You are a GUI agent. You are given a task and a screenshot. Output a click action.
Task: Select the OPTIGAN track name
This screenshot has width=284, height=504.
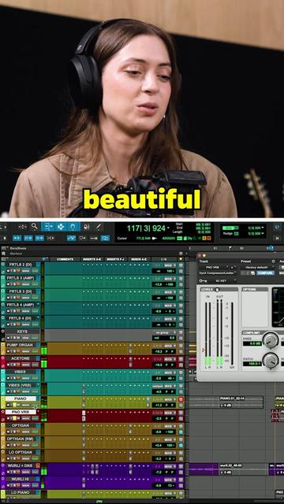click(21, 425)
